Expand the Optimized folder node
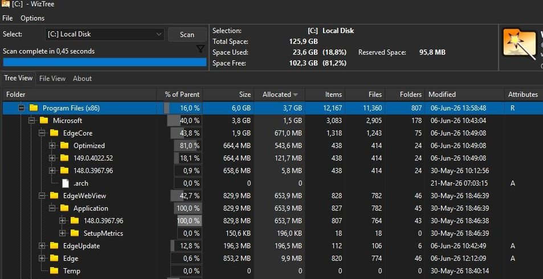 52,145
